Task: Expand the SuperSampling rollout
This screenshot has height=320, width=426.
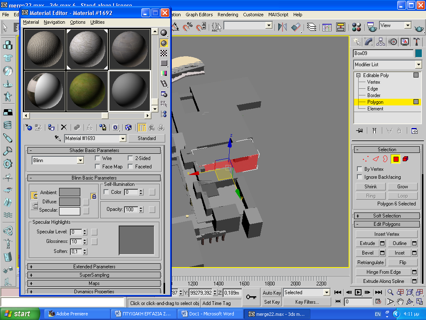Action: click(94, 275)
